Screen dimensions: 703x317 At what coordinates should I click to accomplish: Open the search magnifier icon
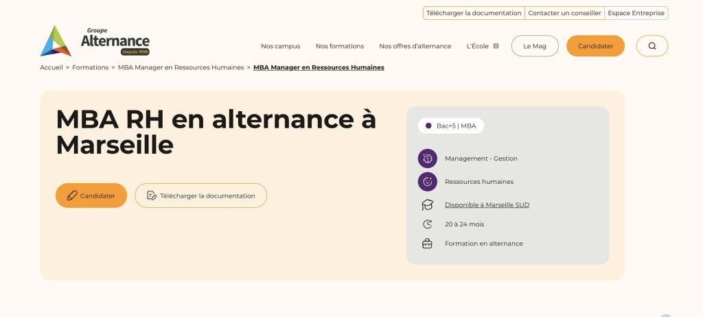coord(652,46)
